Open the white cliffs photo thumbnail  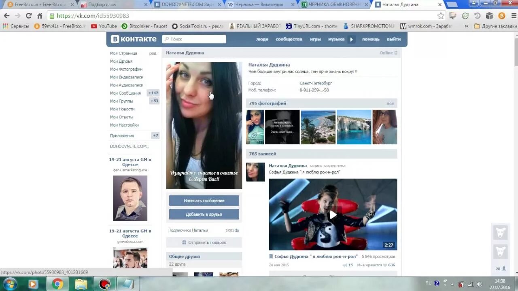tap(354, 127)
